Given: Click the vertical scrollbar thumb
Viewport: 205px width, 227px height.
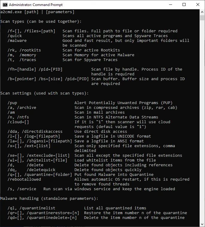Looking at the screenshot, I should click(x=202, y=17).
